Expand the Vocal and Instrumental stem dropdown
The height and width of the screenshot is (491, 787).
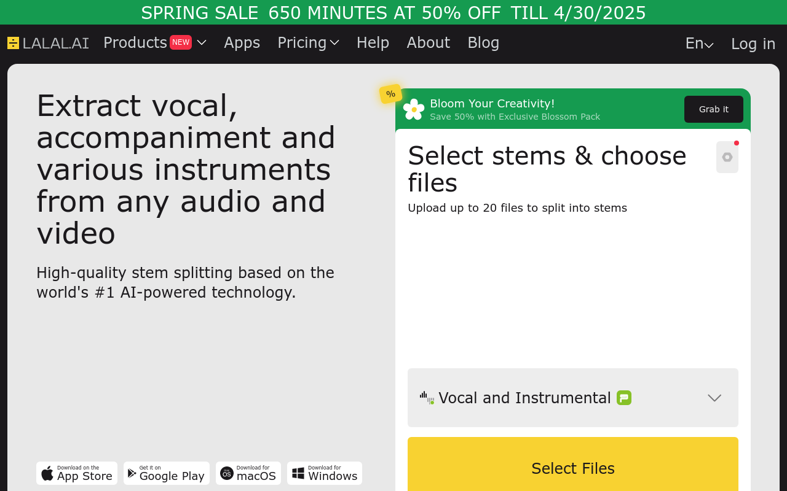pyautogui.click(x=573, y=398)
